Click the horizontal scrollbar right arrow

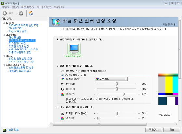click(x=176, y=124)
